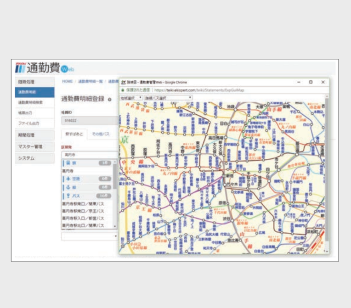
Task: Open the 地域選択 dropdown in map popup
Action: coord(131,98)
